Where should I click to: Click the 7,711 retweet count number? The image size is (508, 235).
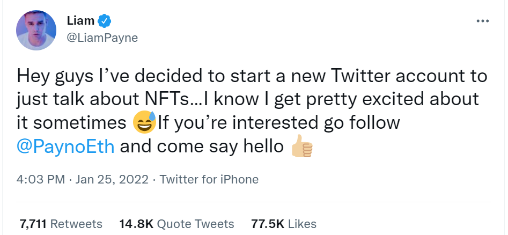pyautogui.click(x=33, y=224)
